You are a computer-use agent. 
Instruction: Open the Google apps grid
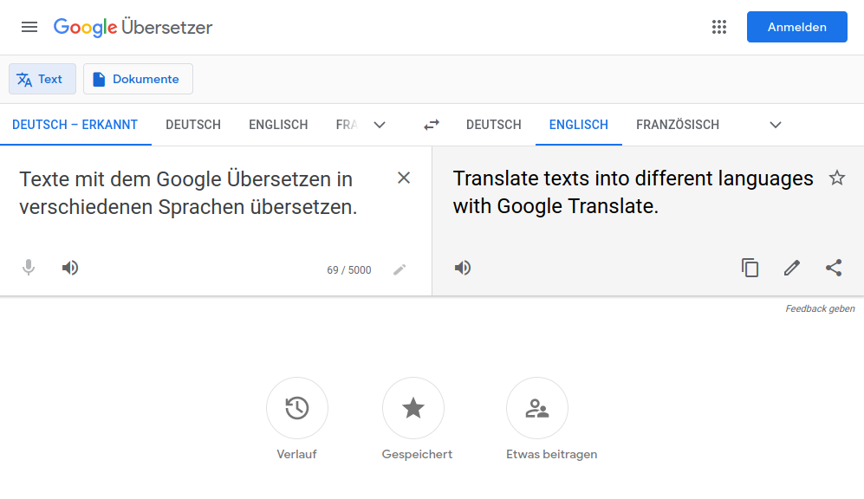point(719,27)
